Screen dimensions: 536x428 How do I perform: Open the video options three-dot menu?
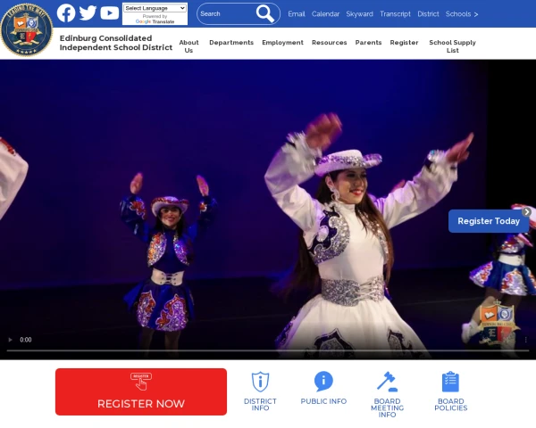click(x=526, y=340)
